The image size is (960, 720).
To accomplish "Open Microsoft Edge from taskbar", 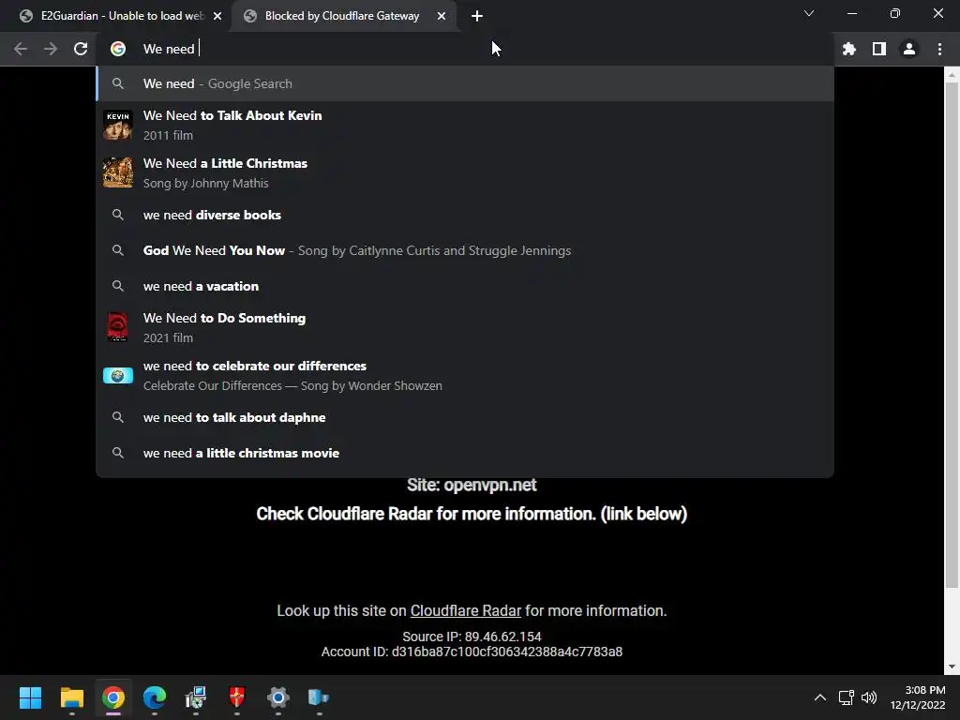I will 155,697.
